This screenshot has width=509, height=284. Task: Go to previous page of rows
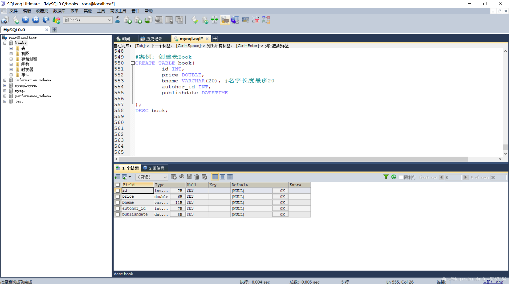pos(441,177)
